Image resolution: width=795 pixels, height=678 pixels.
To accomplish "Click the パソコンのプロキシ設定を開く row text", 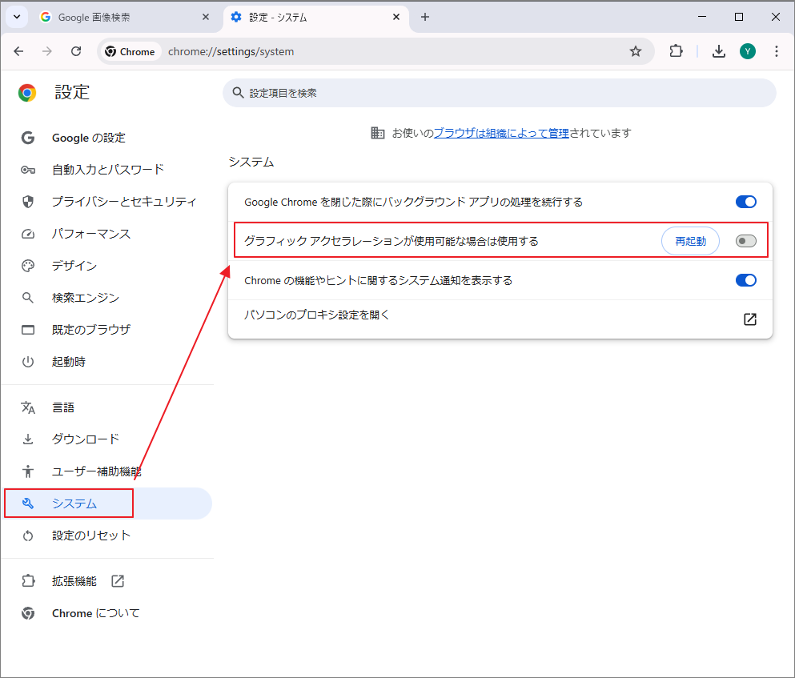I will click(317, 315).
